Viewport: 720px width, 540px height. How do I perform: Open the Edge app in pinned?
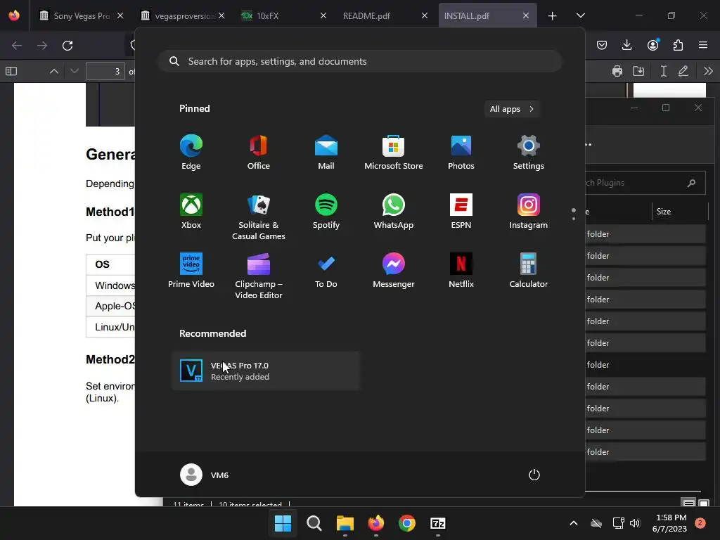(x=191, y=152)
